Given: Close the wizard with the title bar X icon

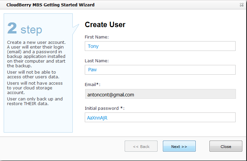Looking at the screenshot, I should [241, 5].
